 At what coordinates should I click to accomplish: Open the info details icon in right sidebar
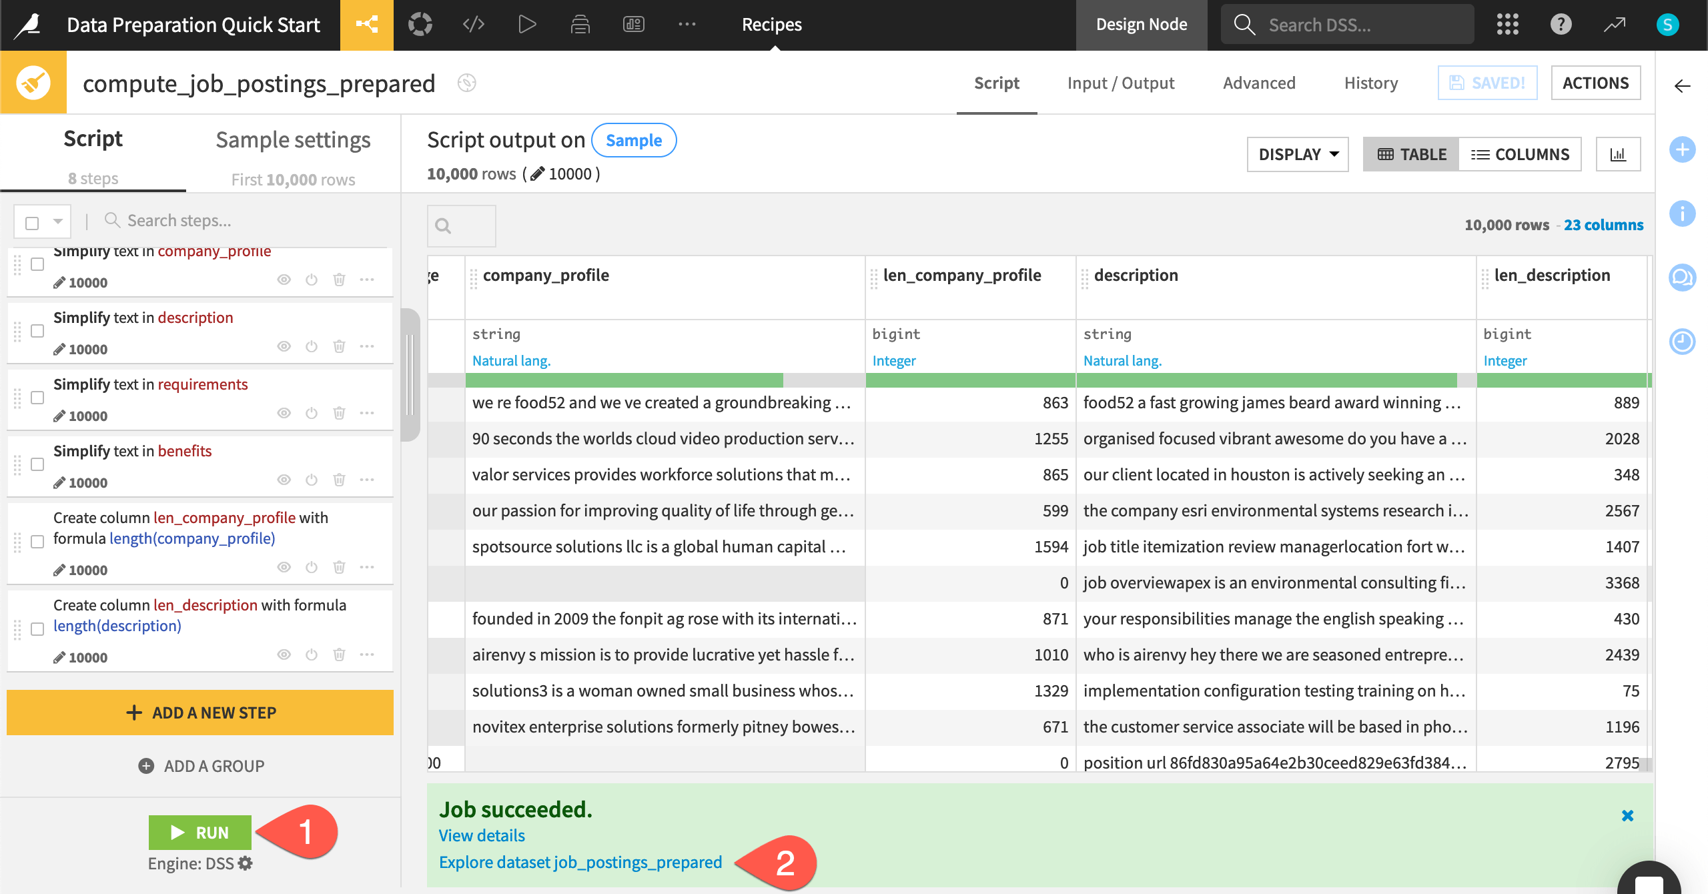click(1682, 213)
